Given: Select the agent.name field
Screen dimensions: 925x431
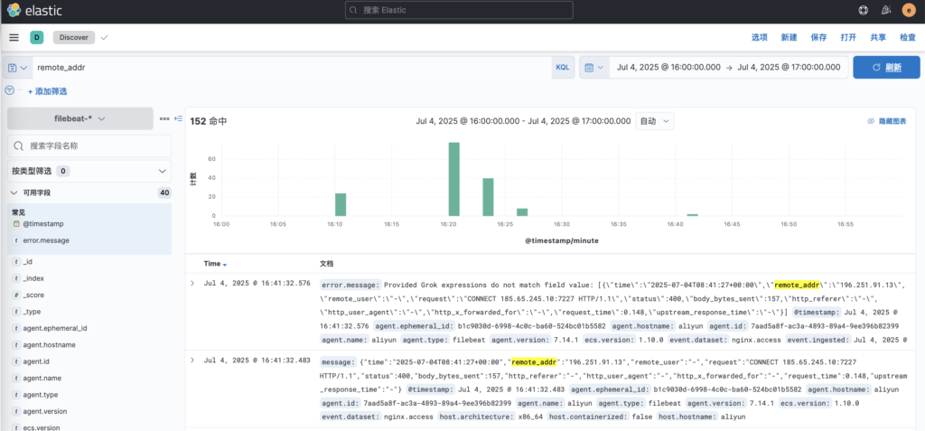Looking at the screenshot, I should [x=42, y=378].
